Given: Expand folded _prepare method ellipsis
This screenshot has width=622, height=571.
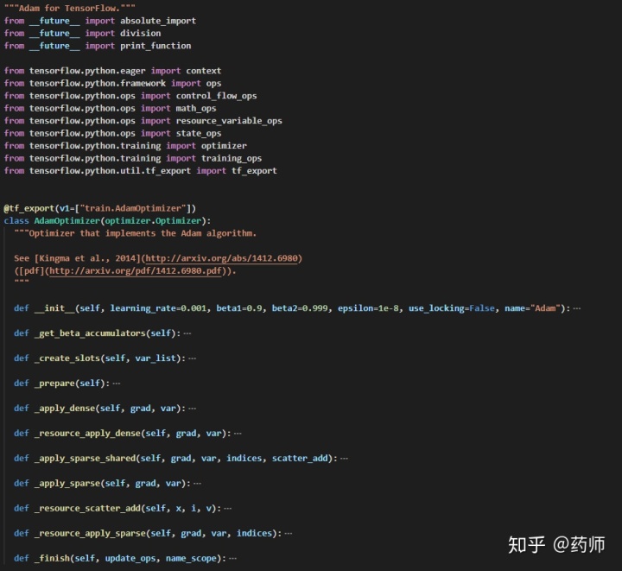Looking at the screenshot, I should point(117,384).
